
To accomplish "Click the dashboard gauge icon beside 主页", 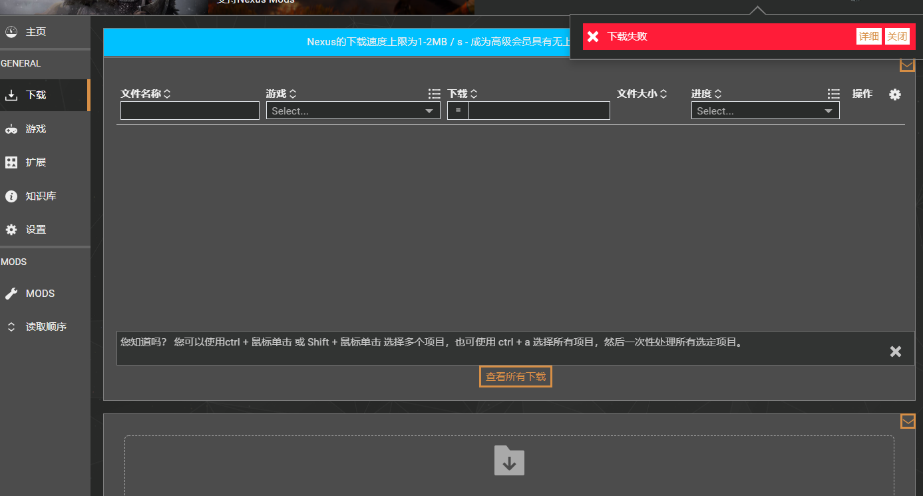I will pos(11,32).
